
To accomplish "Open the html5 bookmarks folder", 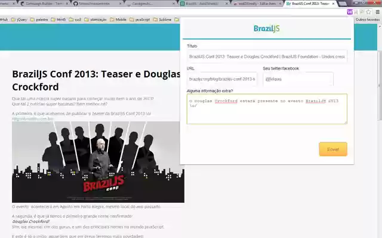I will tap(58, 20).
